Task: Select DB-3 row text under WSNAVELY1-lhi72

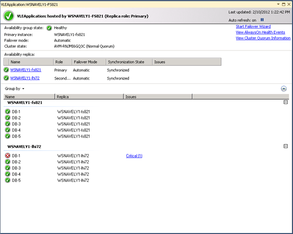Action: coord(16,168)
